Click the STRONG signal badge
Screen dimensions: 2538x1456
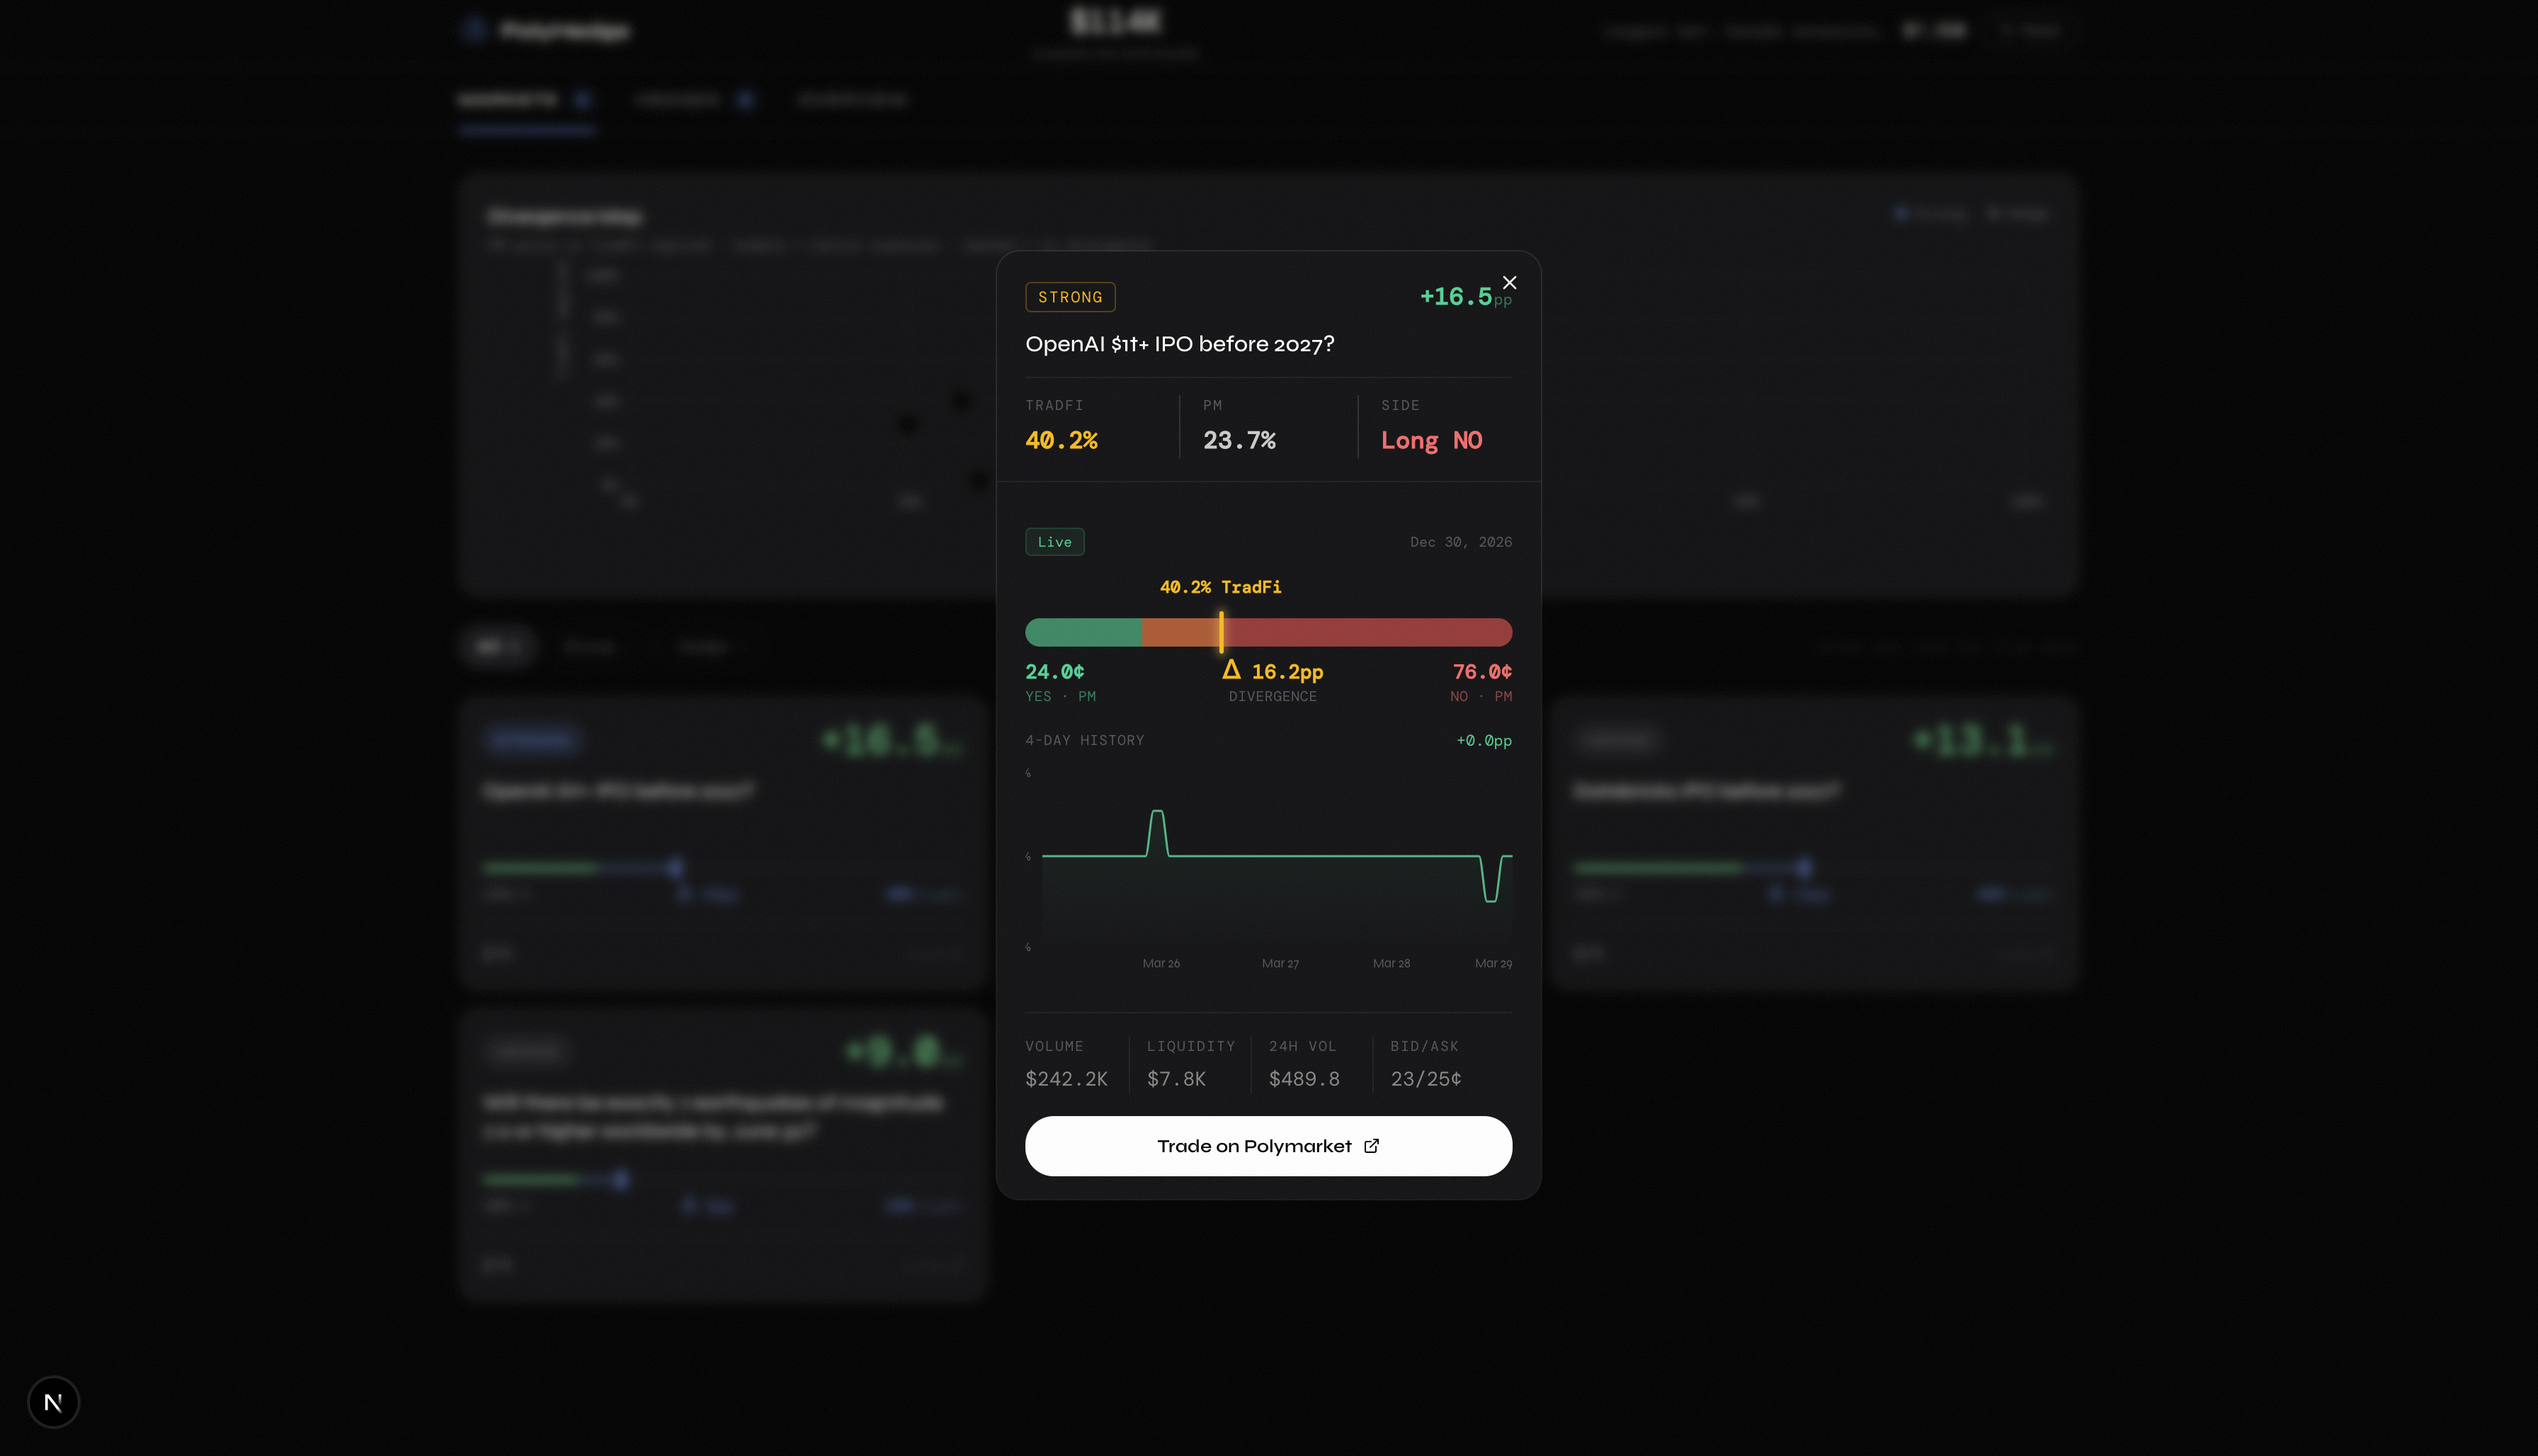pyautogui.click(x=1069, y=297)
